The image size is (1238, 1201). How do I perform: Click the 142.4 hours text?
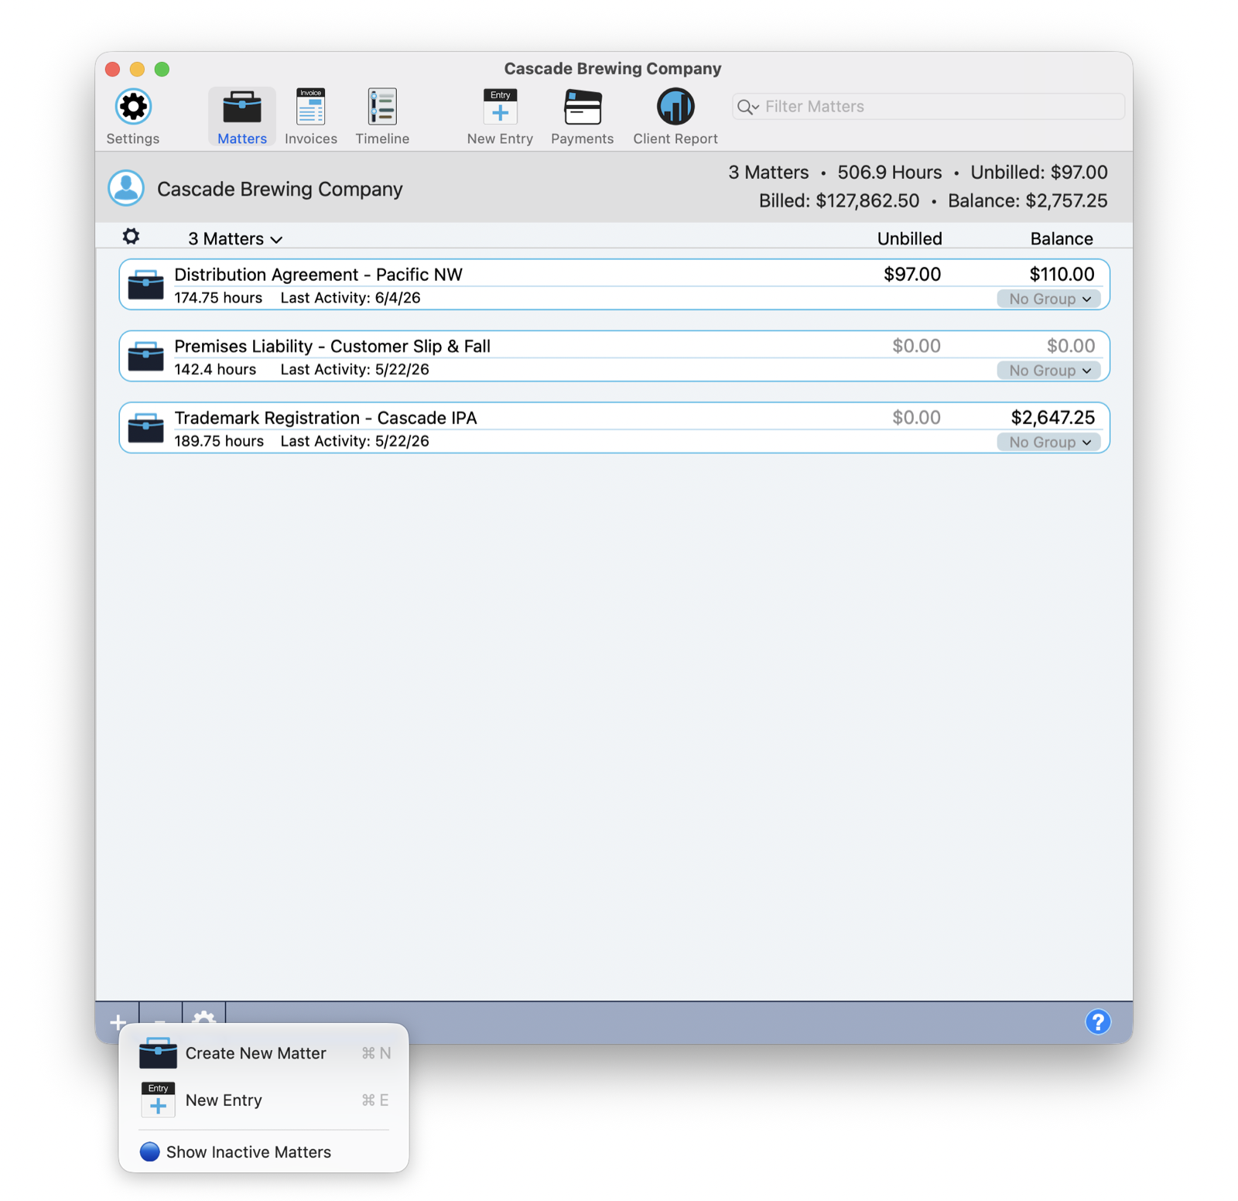(215, 370)
